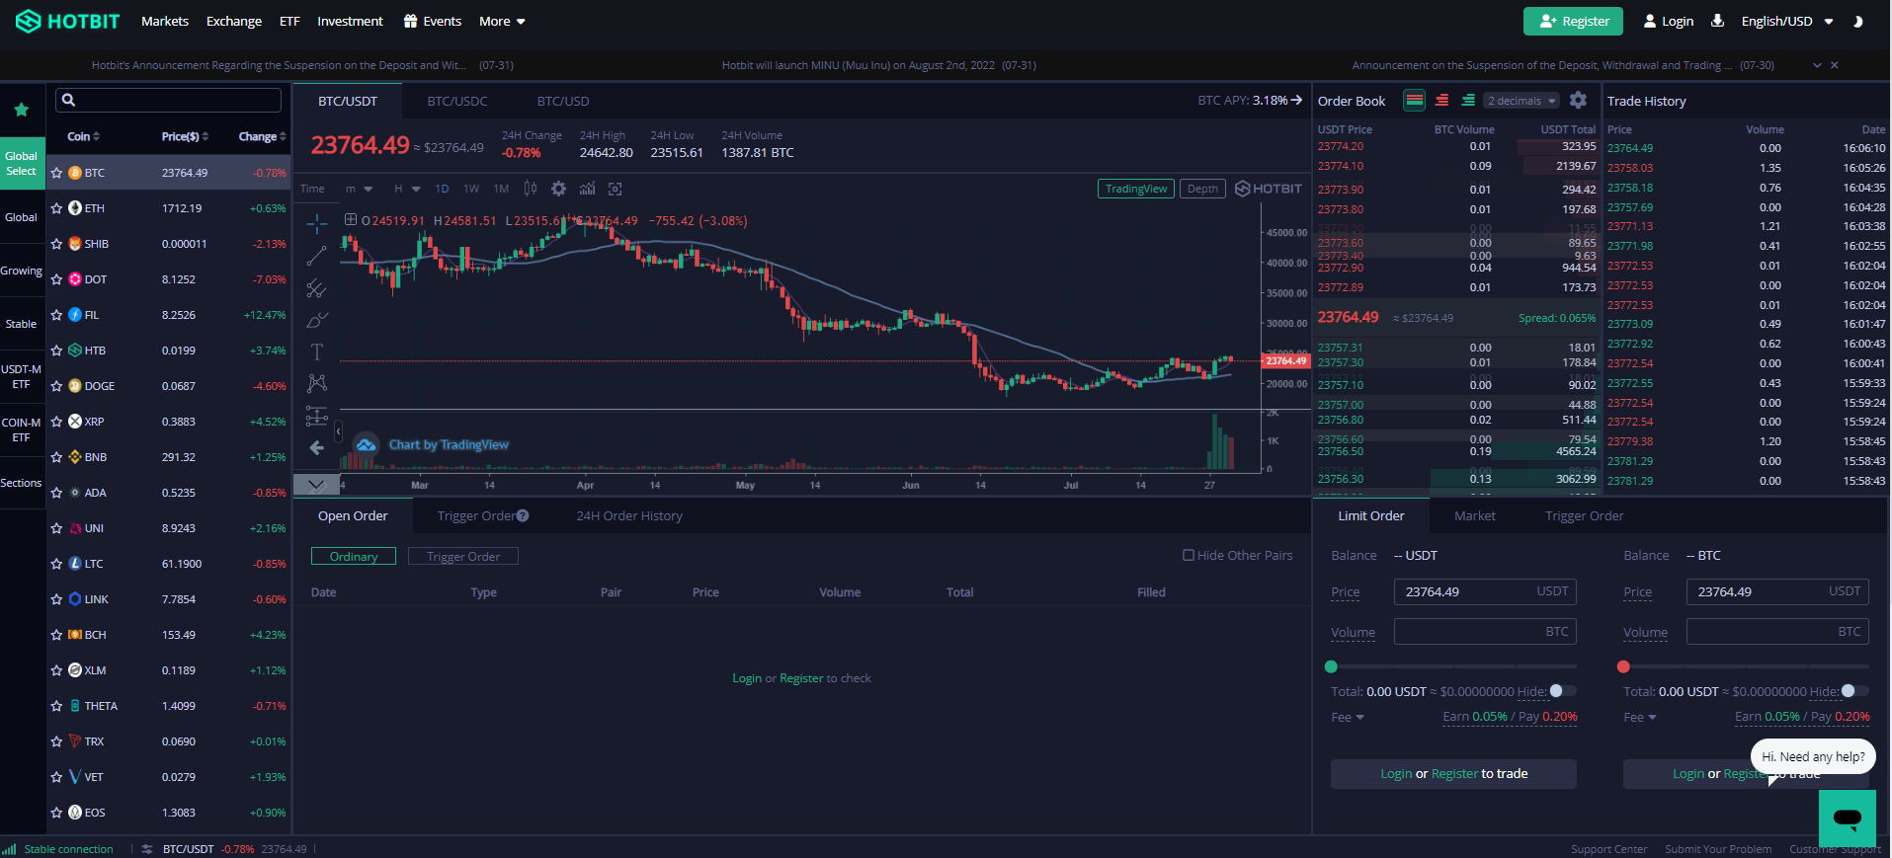Check the Hide Other Pairs checkbox
This screenshot has width=1892, height=858.
tap(1189, 555)
